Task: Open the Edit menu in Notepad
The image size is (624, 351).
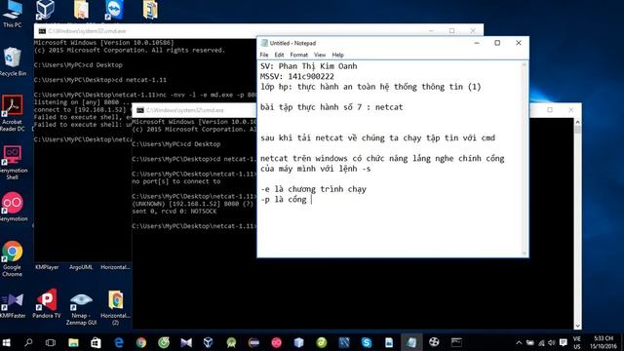Action: [x=279, y=55]
